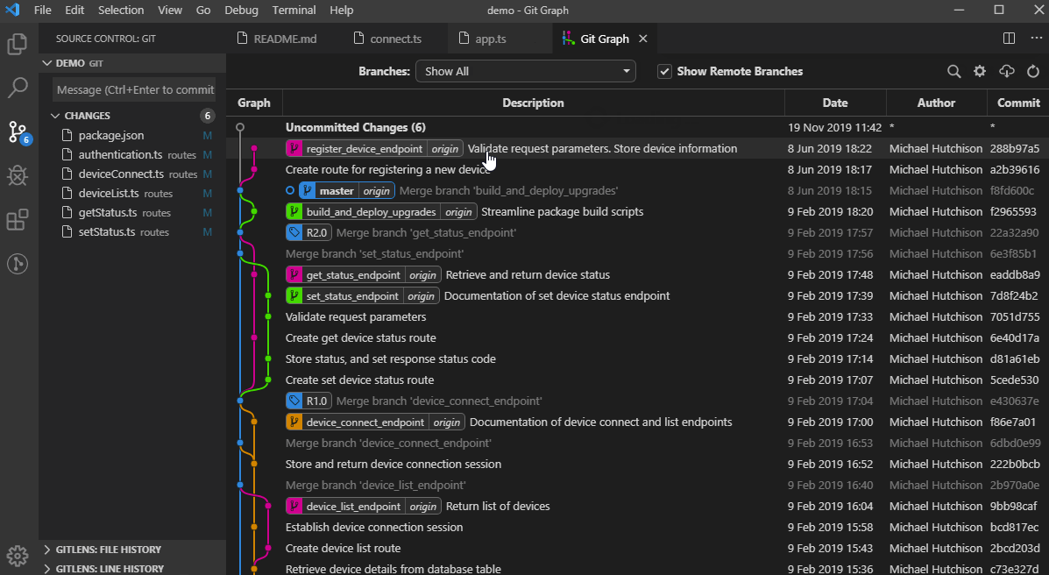Select setStatus.ts in changes list
Screen dimensions: 1049x575
pos(132,232)
